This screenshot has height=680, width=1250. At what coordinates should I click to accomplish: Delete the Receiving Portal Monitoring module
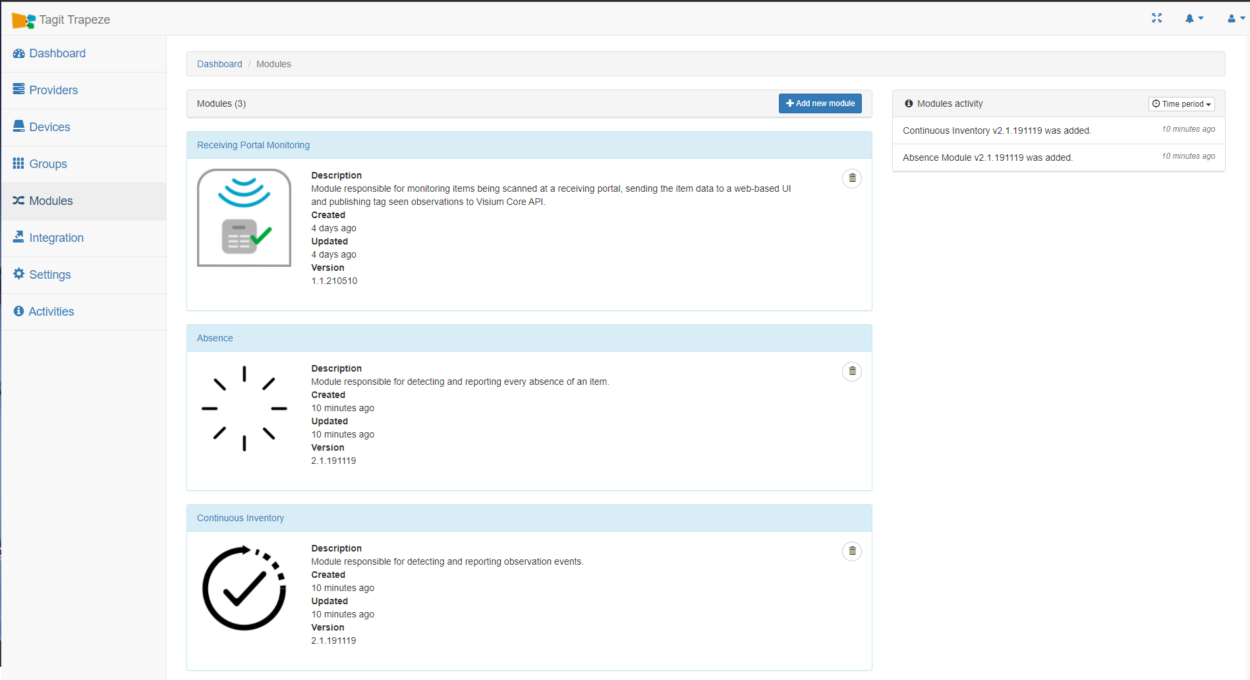[852, 179]
